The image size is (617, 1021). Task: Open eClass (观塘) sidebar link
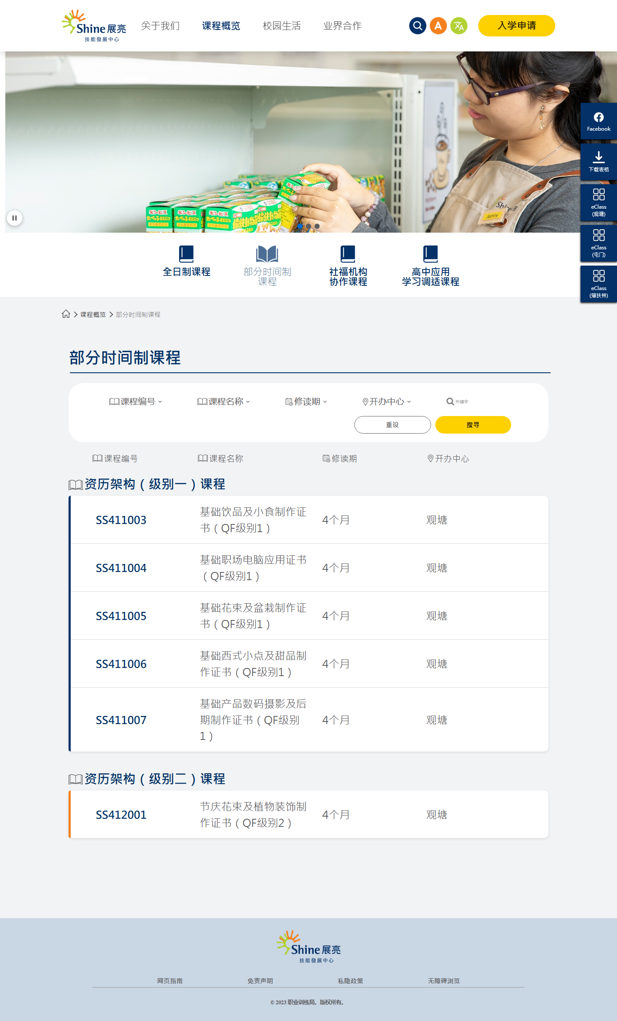pos(599,202)
